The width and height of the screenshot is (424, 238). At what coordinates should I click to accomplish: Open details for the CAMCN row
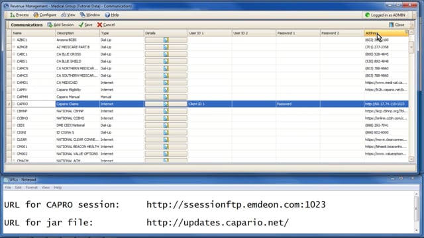coord(166,68)
